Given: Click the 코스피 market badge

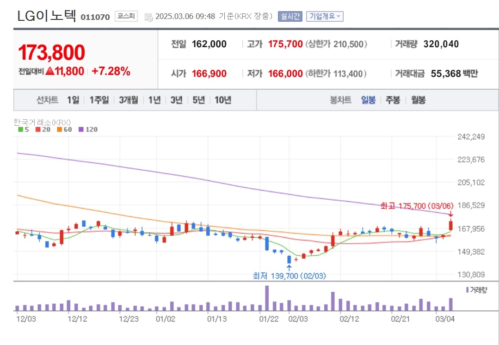Looking at the screenshot, I should tap(126, 16).
